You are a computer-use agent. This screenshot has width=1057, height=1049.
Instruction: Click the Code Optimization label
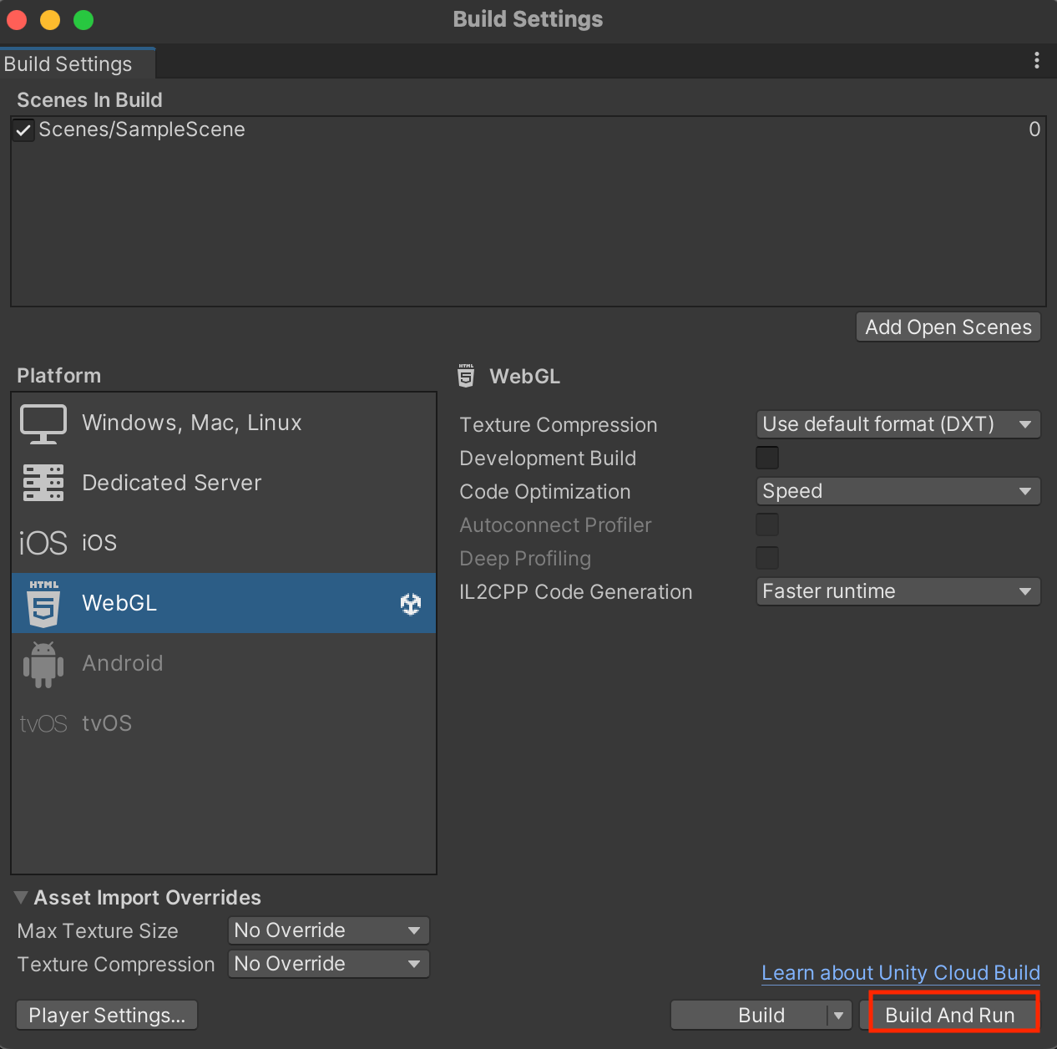[545, 492]
